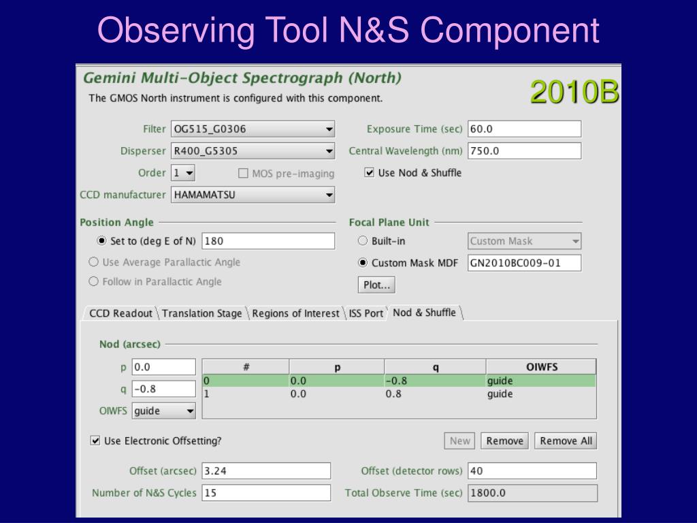Click guide cell in highlighted row 0

pos(541,381)
